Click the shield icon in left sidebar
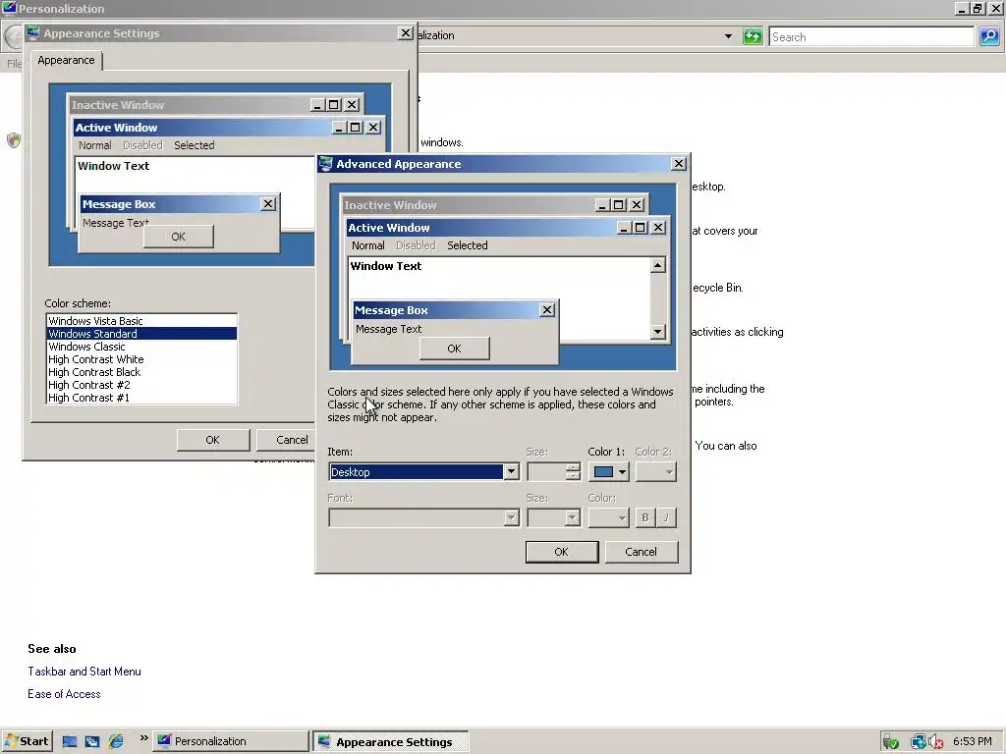The image size is (1006, 754). point(14,139)
